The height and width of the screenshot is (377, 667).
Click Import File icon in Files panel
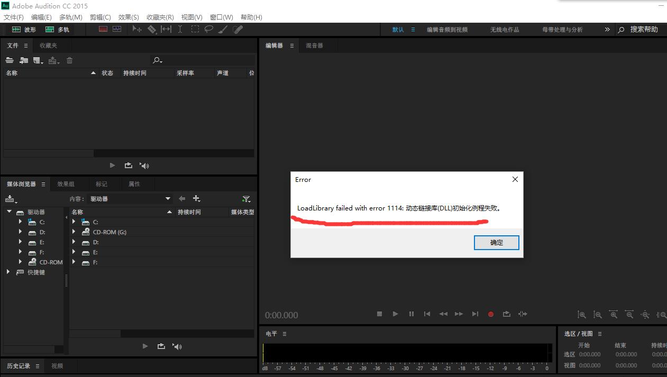click(x=24, y=60)
